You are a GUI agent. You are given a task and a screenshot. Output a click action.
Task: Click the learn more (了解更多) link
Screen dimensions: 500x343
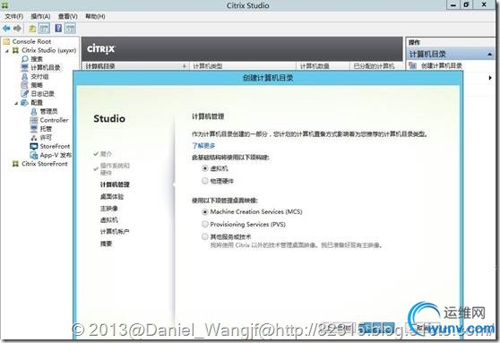(203, 146)
